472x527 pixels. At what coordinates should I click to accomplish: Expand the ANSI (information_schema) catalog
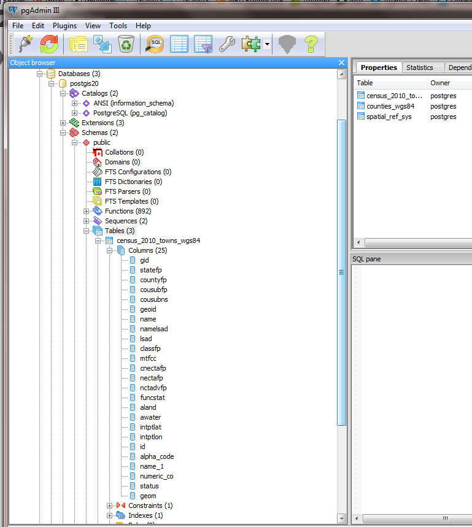[x=75, y=103]
